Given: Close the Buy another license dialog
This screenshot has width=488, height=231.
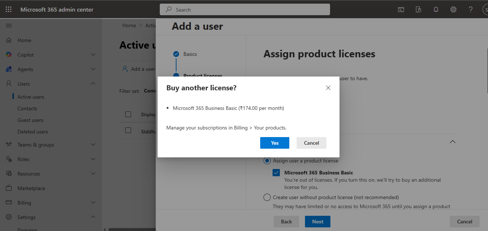Looking at the screenshot, I should tap(328, 88).
